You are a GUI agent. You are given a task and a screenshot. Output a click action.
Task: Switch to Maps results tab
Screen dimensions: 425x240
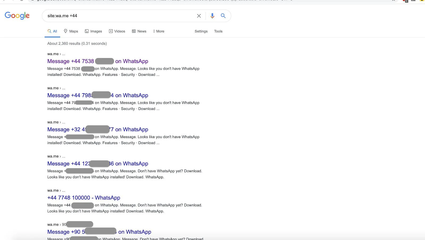click(x=71, y=31)
